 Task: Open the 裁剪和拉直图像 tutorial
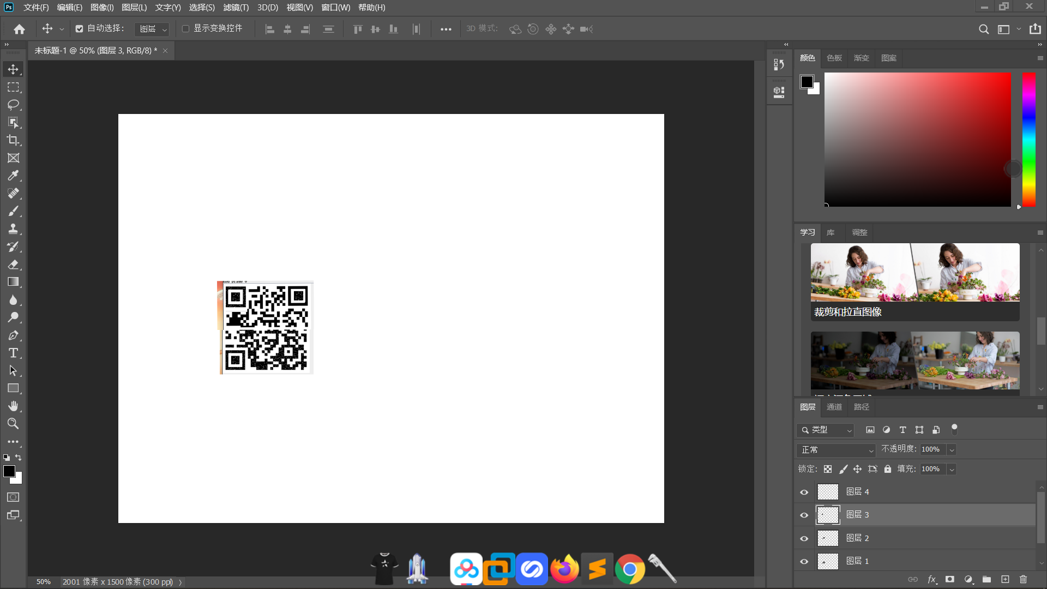[x=914, y=281]
